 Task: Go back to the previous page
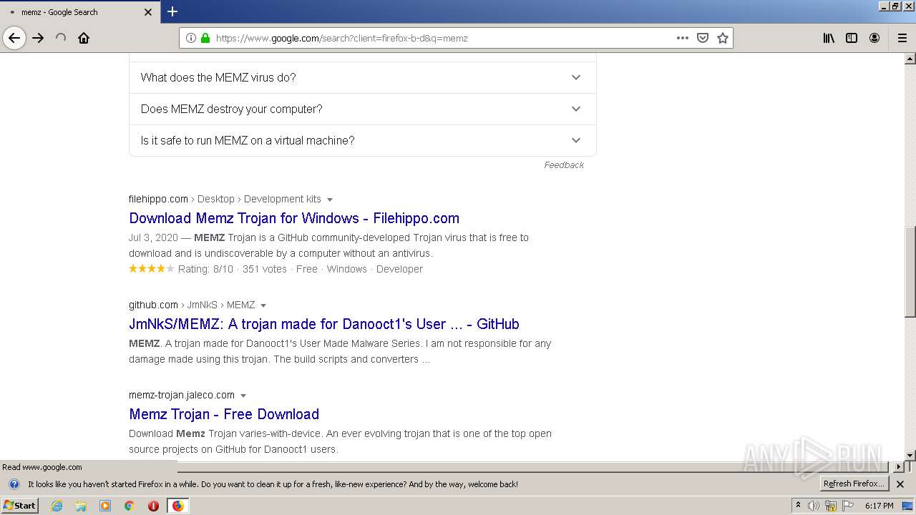coord(14,38)
